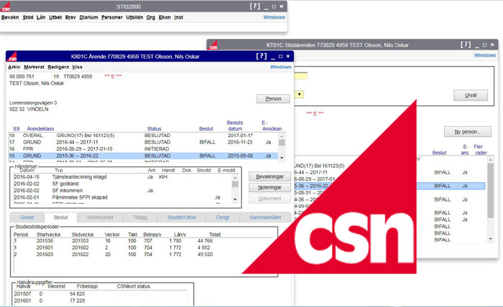The image size is (503, 307).
Task: Select Tjänsteanteckning inlagd event row
Action: tap(123, 176)
